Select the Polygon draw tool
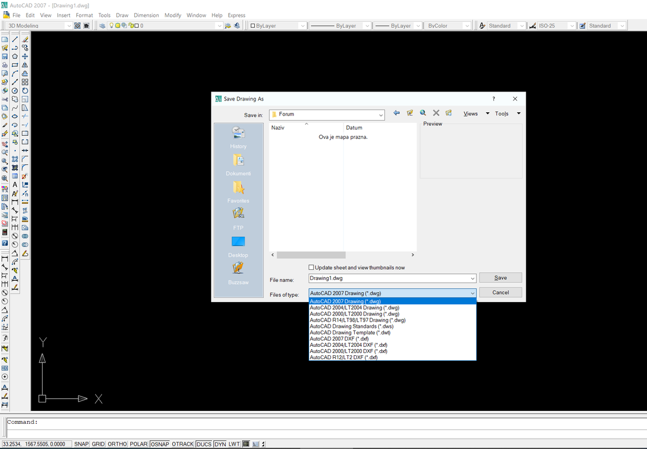The image size is (647, 449). click(15, 56)
